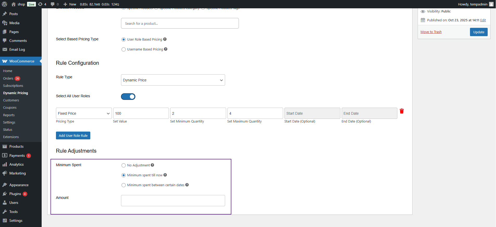Open the comments bubble icon in admin bar

(x=54, y=4)
